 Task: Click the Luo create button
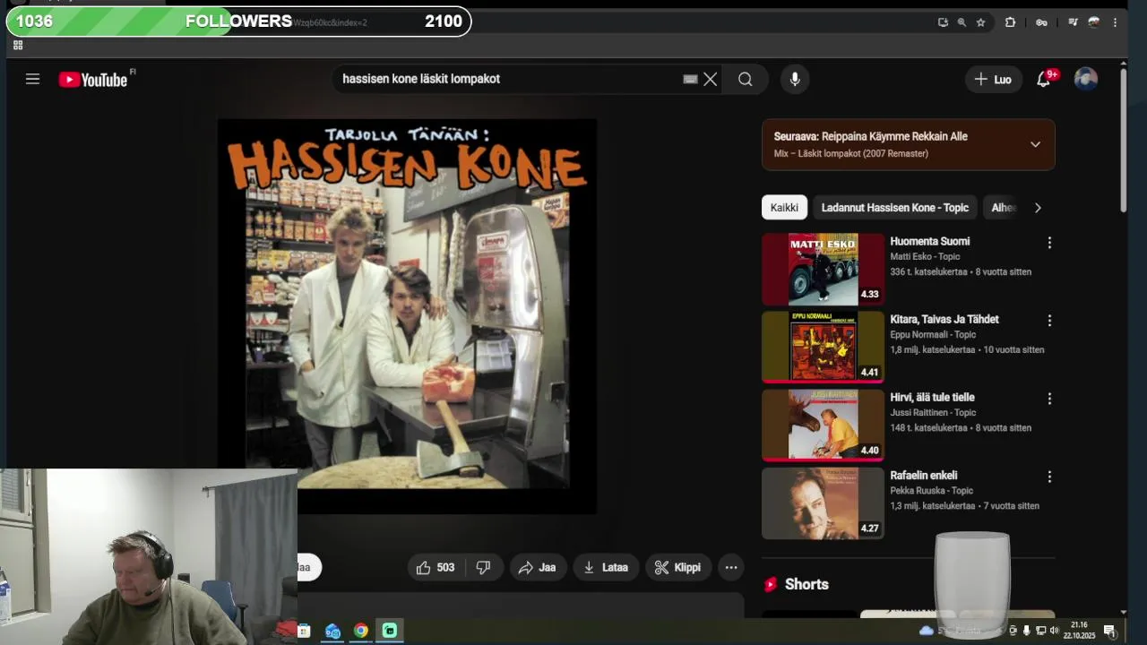(x=993, y=79)
